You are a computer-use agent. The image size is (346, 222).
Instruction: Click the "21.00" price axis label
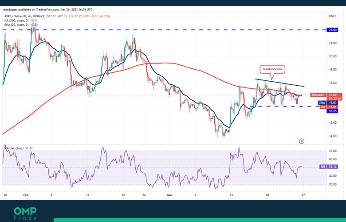click(333, 43)
